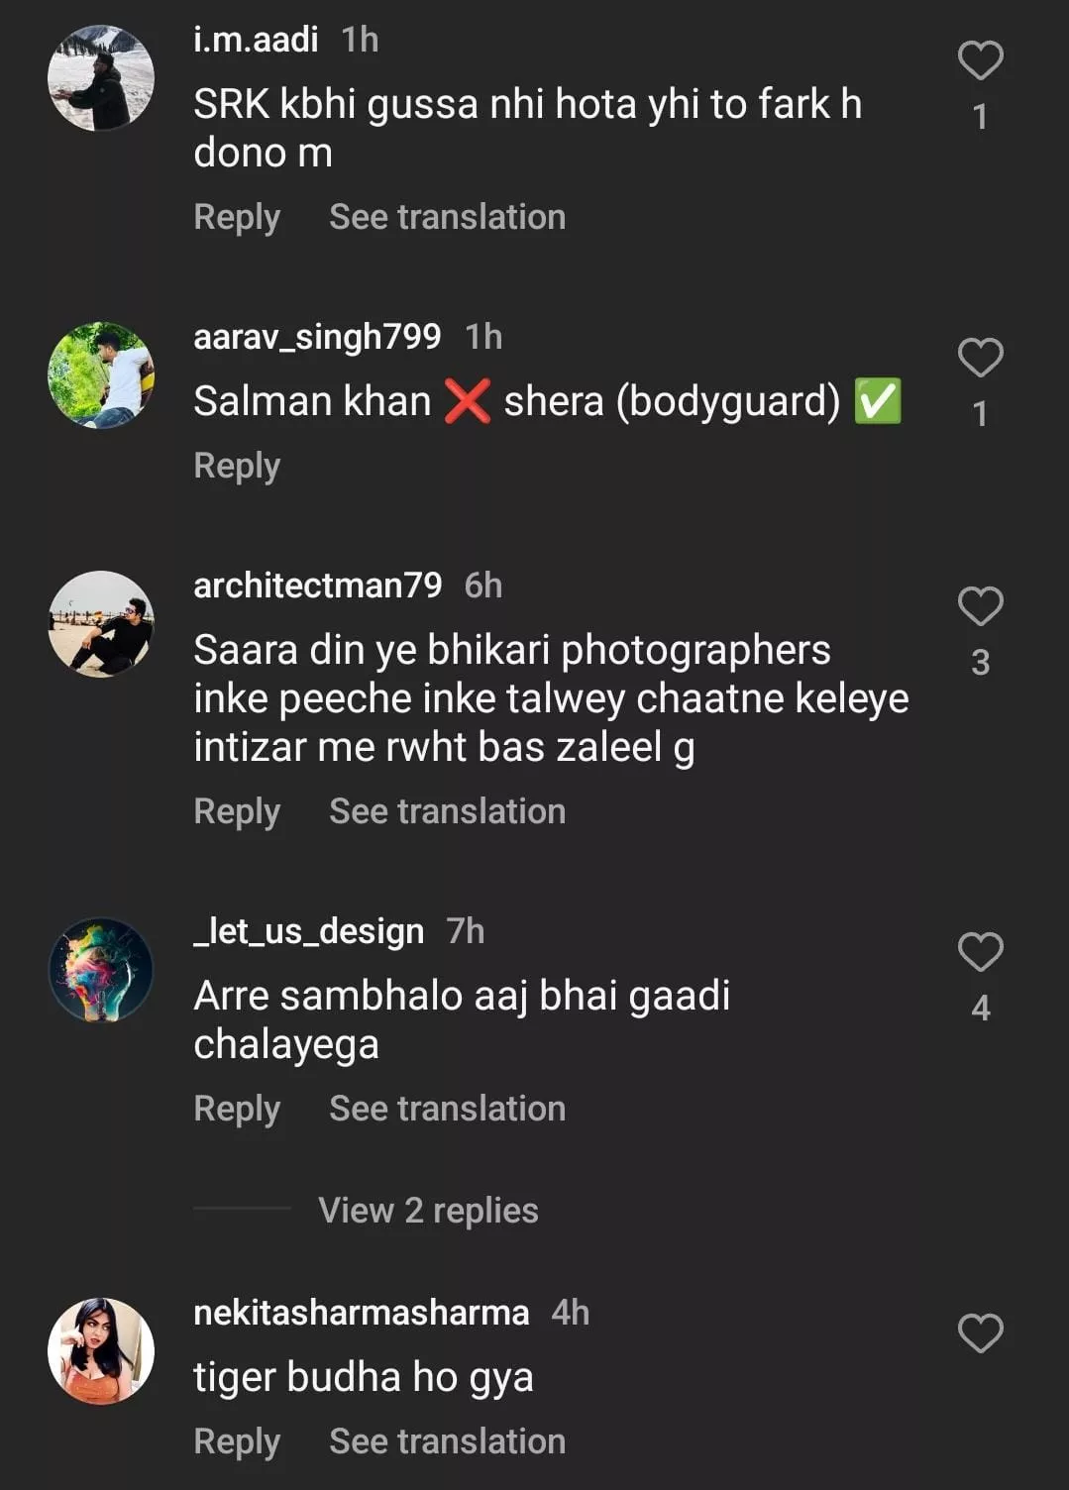The width and height of the screenshot is (1069, 1490).
Task: Open nekitasharmasharma's profile picture
Action: click(101, 1351)
